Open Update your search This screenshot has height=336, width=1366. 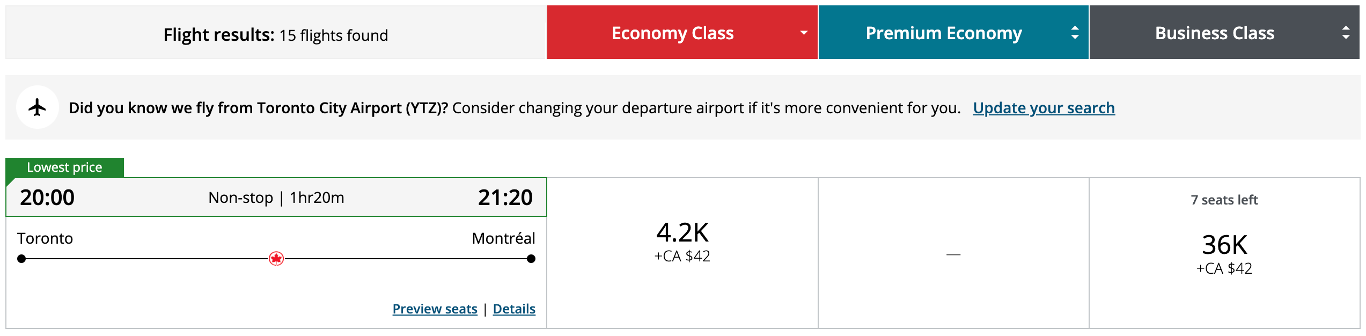coord(1044,107)
